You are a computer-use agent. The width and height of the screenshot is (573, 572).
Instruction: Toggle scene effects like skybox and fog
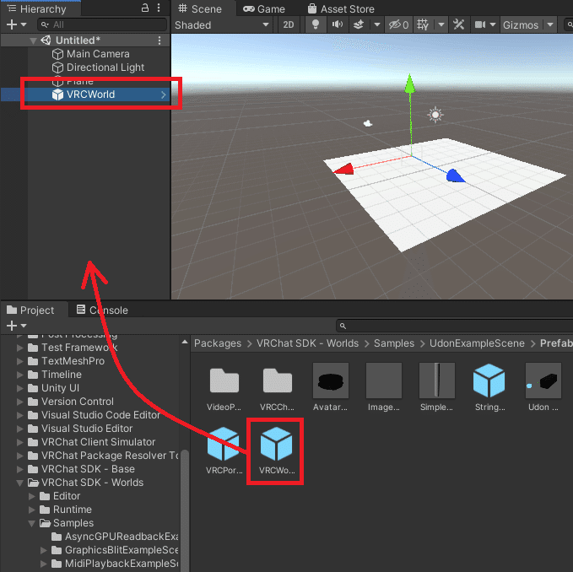pos(359,24)
